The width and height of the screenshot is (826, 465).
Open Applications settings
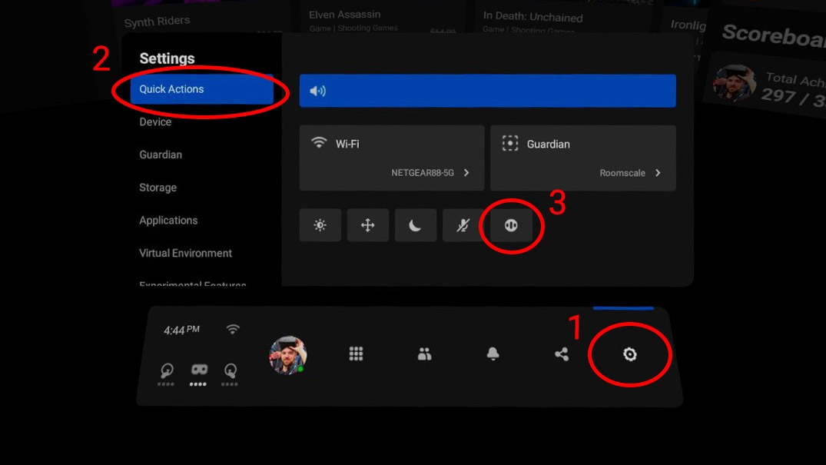pos(168,221)
